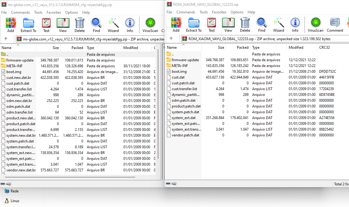The height and width of the screenshot is (207, 349).
Task: Open Wizard in mi-globe archive window
Action: (113, 25)
